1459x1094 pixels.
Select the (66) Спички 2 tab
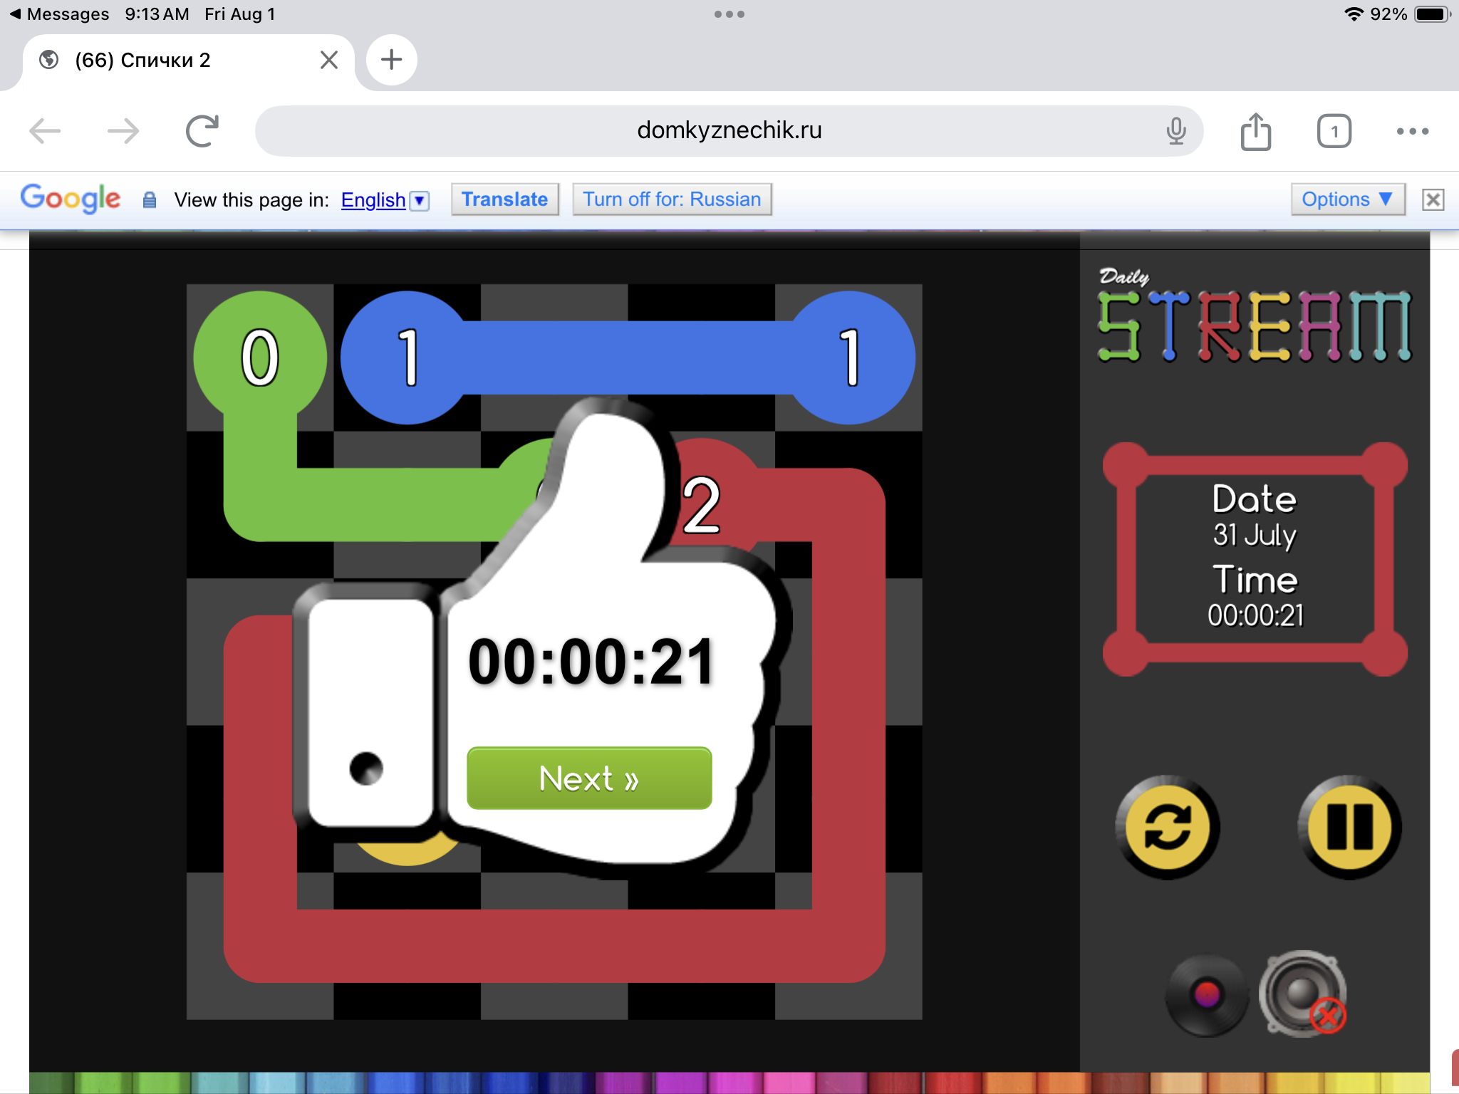(x=189, y=60)
